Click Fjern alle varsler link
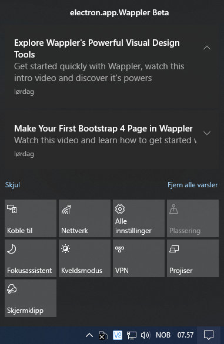 coord(193,185)
